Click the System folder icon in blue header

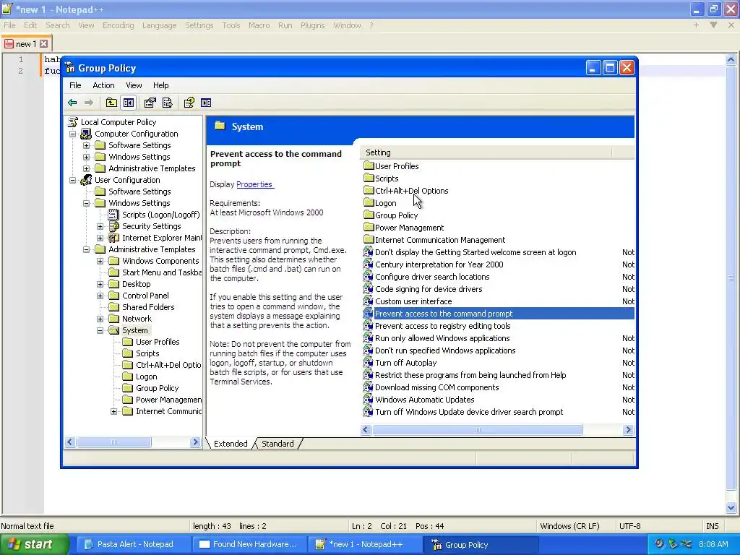point(220,126)
